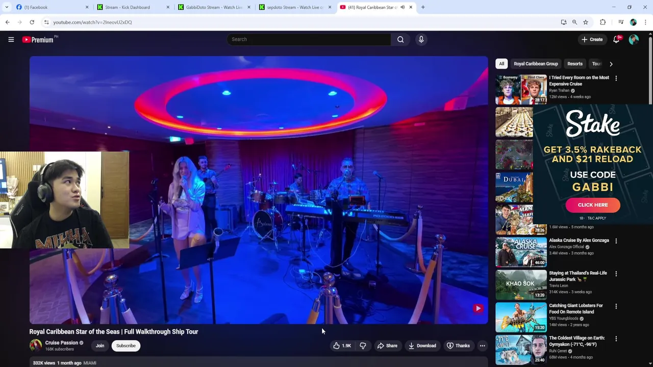
Task: Open Giant Lobsters video thumbnail
Action: [521, 317]
